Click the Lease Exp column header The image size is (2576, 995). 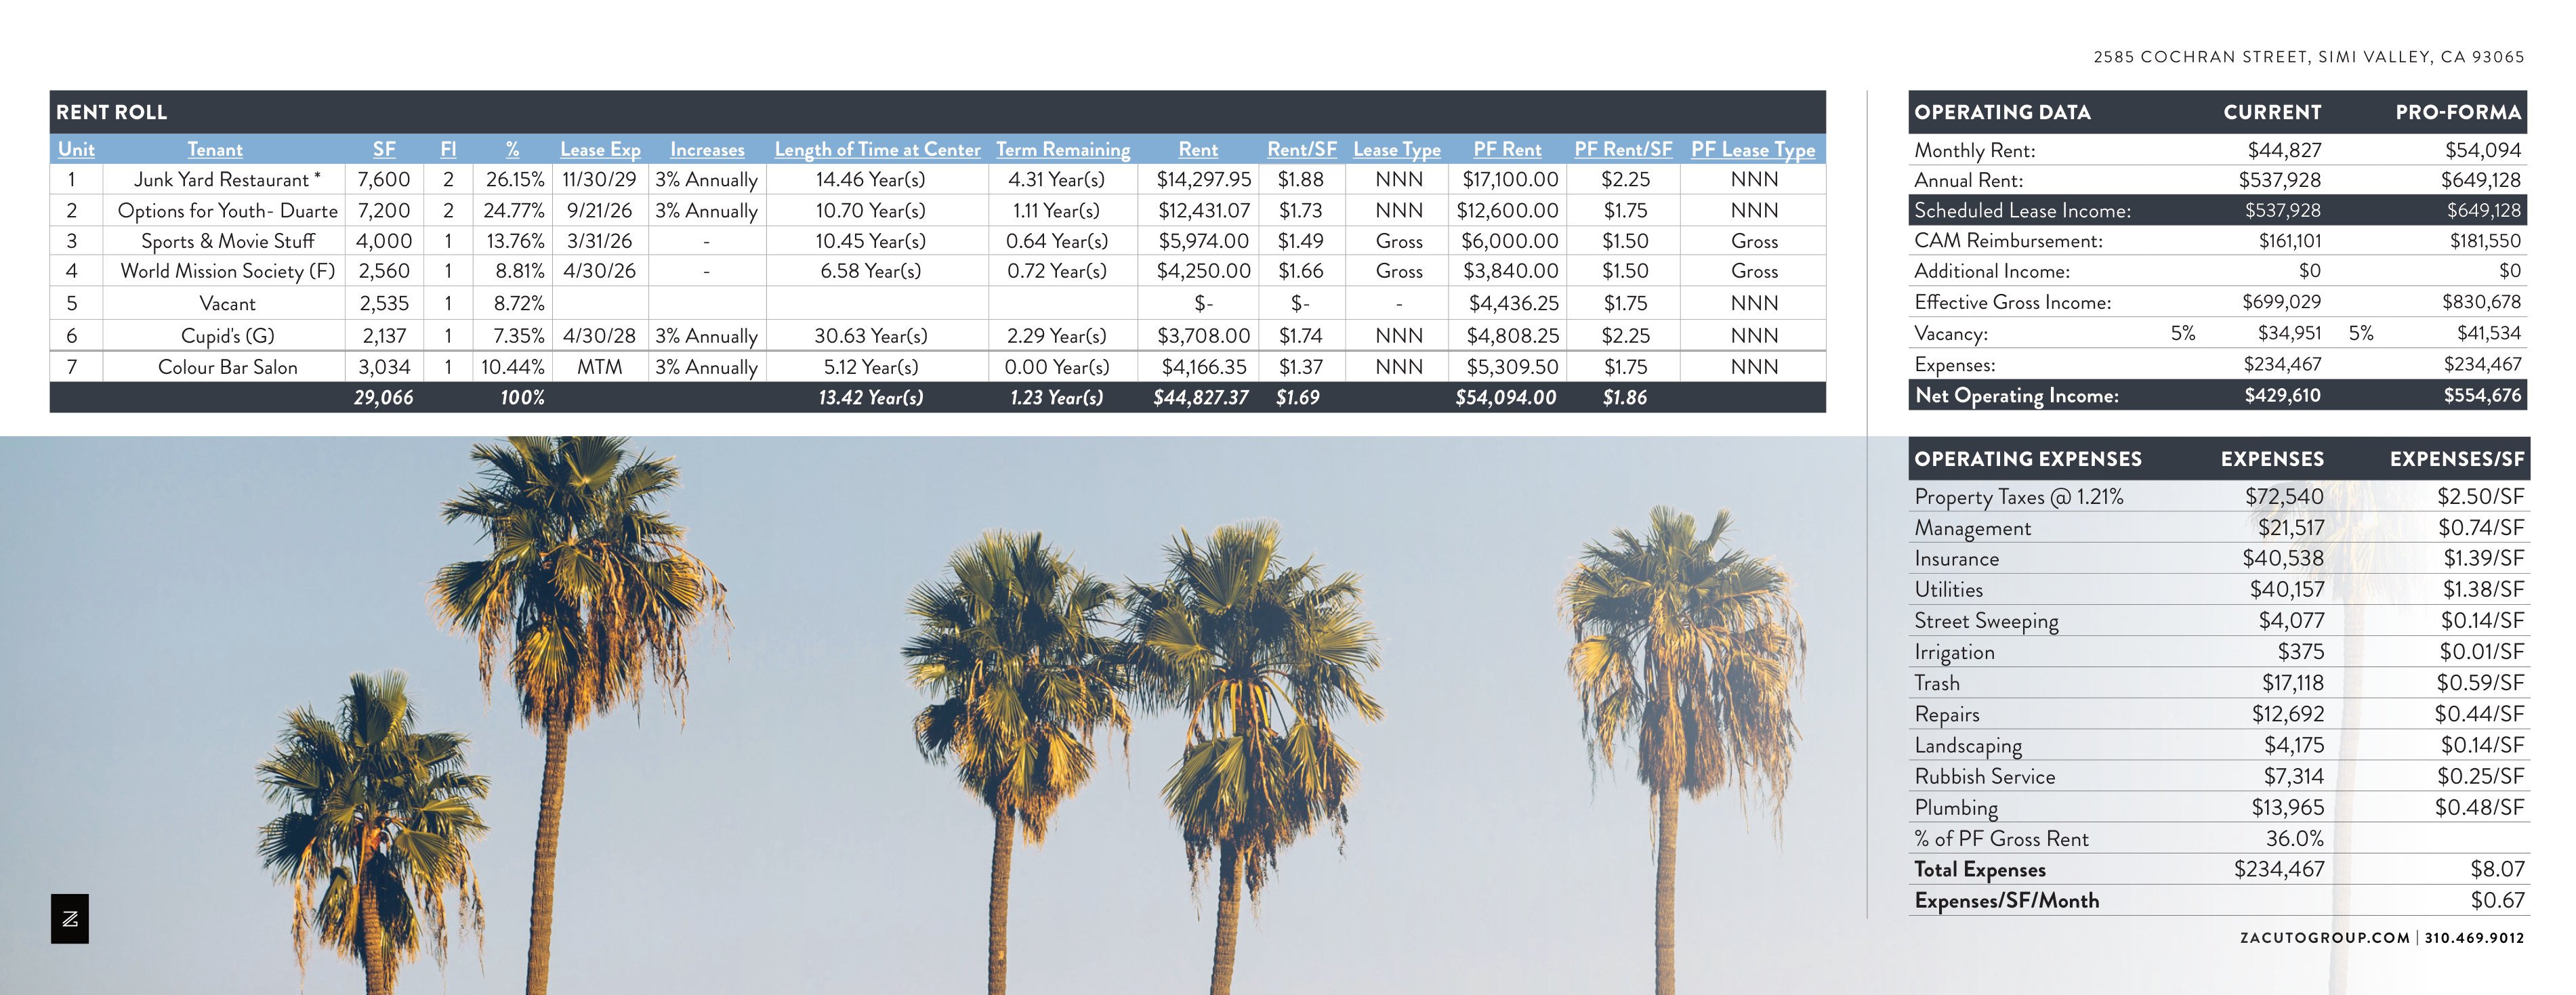tap(599, 149)
